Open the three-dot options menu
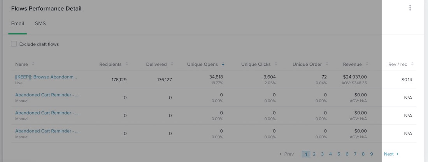 click(x=410, y=8)
